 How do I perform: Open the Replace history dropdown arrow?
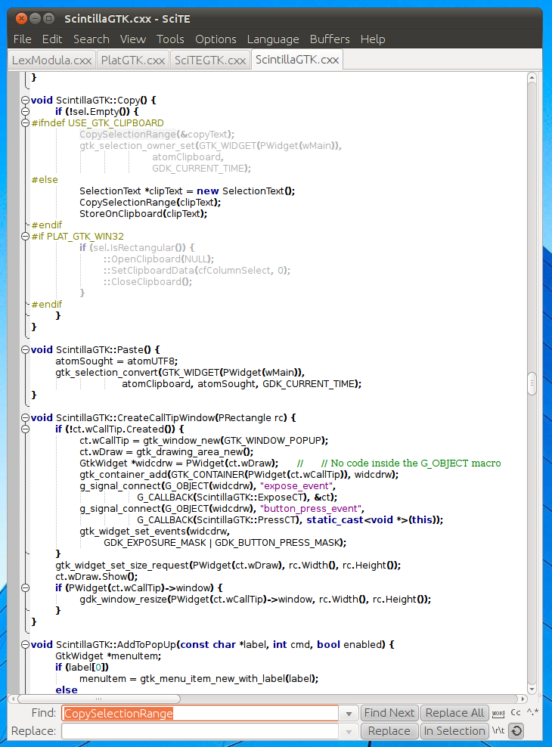click(349, 731)
